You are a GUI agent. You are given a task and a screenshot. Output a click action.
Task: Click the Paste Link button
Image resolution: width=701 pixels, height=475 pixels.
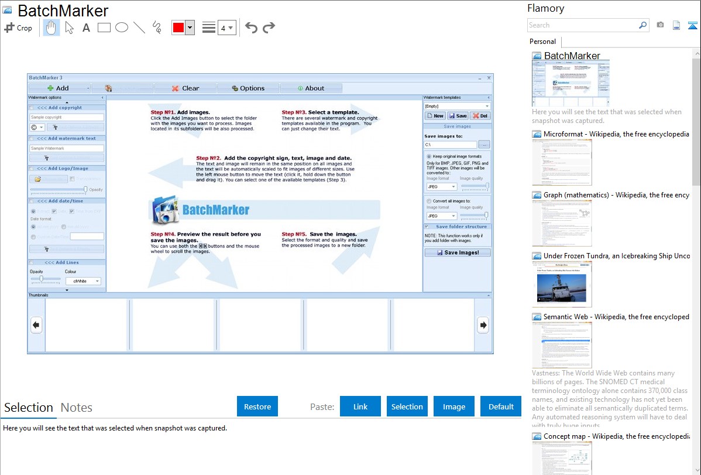pos(360,406)
